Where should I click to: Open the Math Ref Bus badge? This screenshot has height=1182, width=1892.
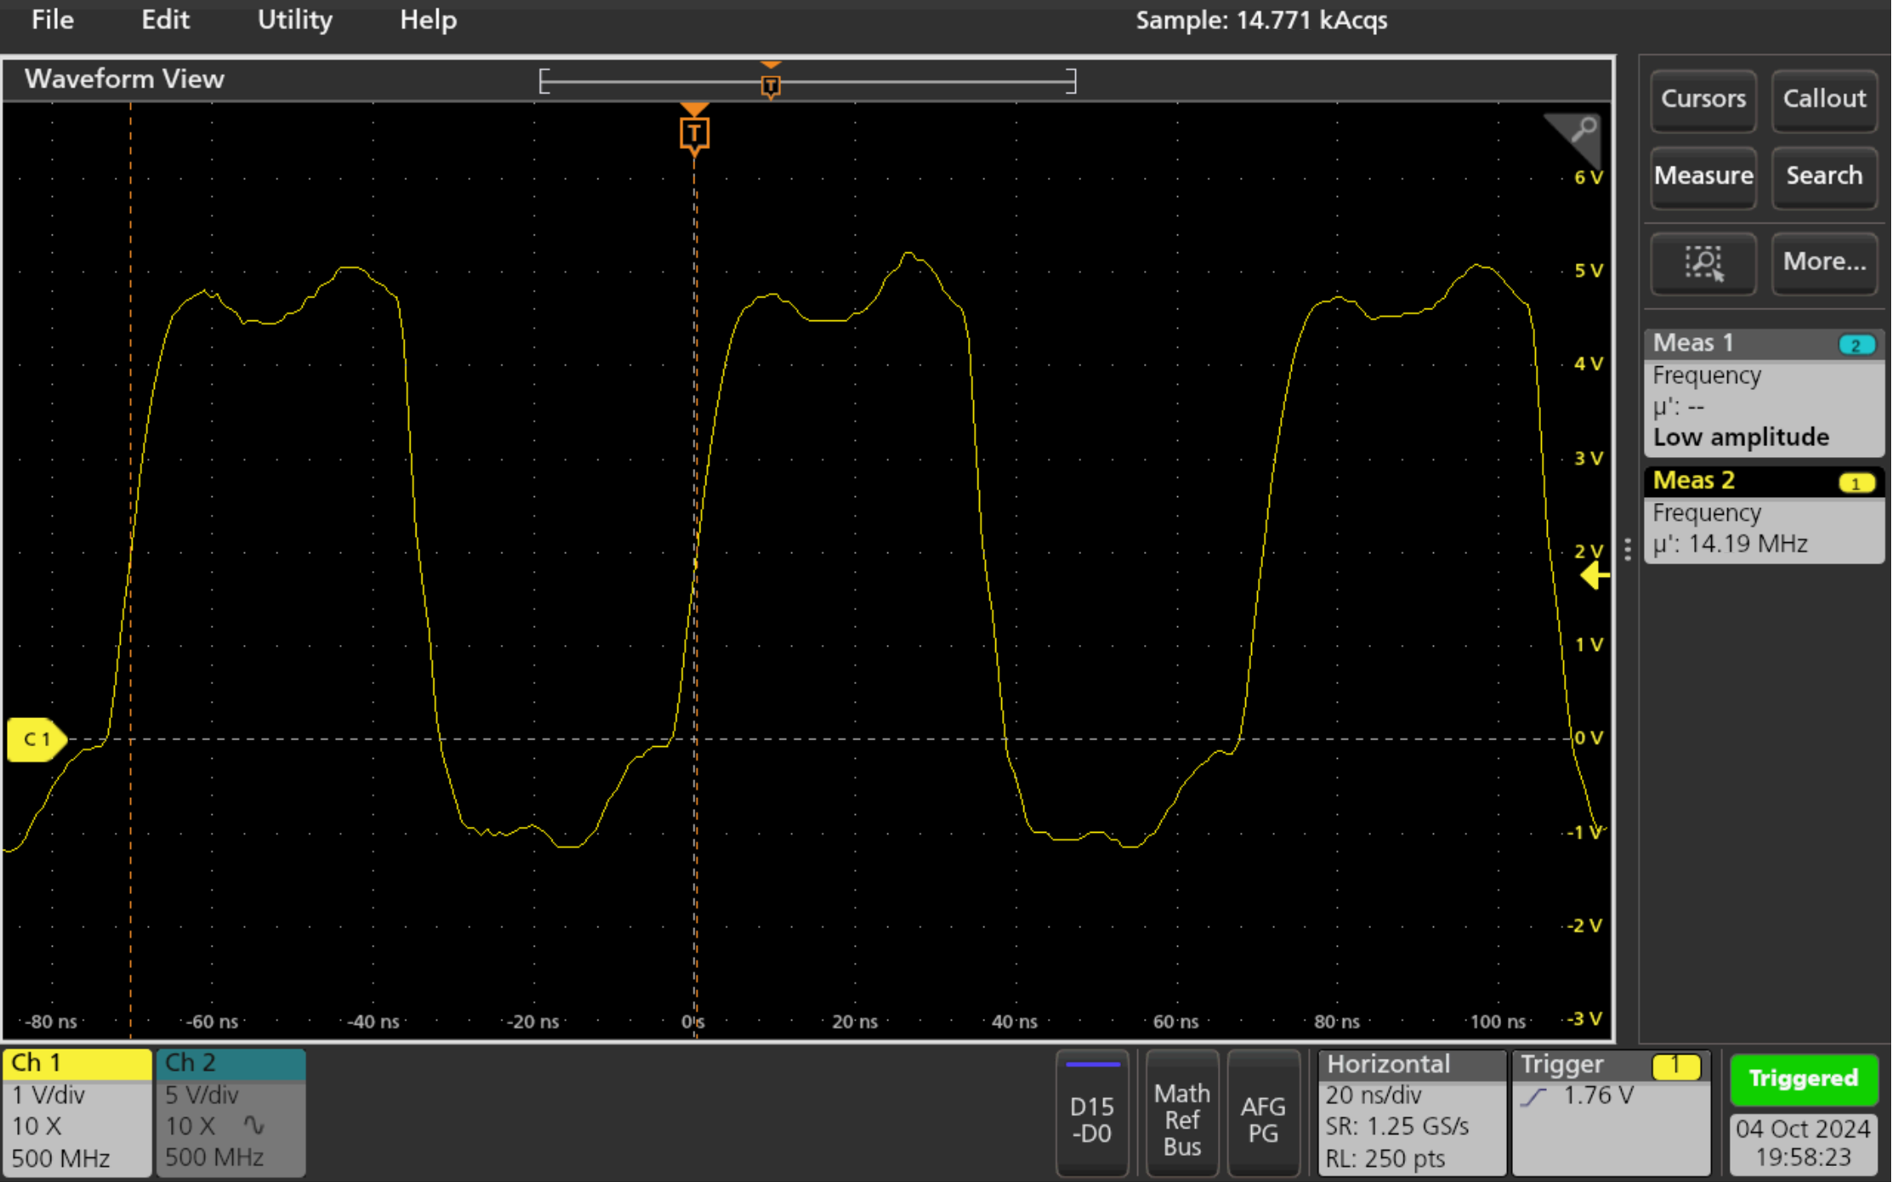click(1181, 1114)
